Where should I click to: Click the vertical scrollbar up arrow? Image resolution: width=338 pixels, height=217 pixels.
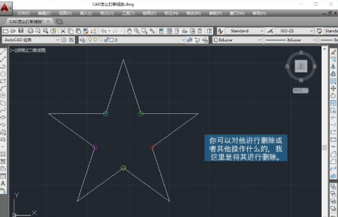[324, 49]
